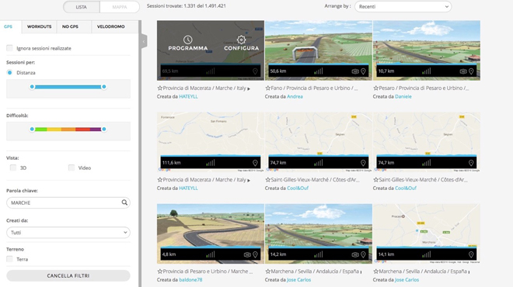513x287 pixels.
Task: Open second Cool&Ouf 74,7 km map thumbnail
Action: pos(426,142)
